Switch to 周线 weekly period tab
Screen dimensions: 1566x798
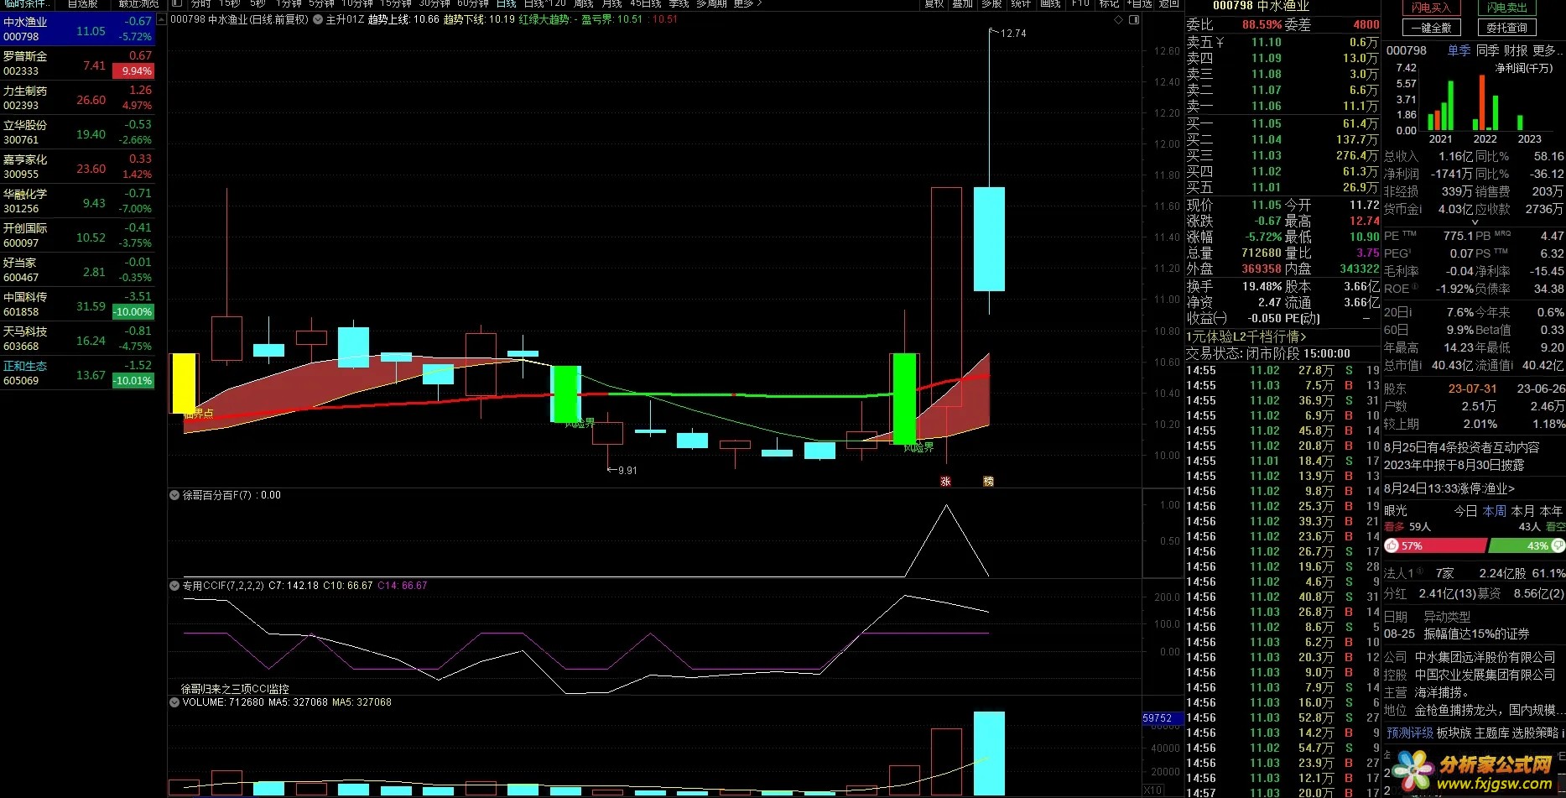click(x=583, y=4)
